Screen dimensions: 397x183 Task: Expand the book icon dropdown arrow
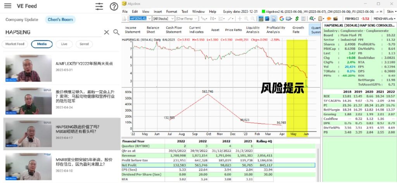tap(292, 19)
